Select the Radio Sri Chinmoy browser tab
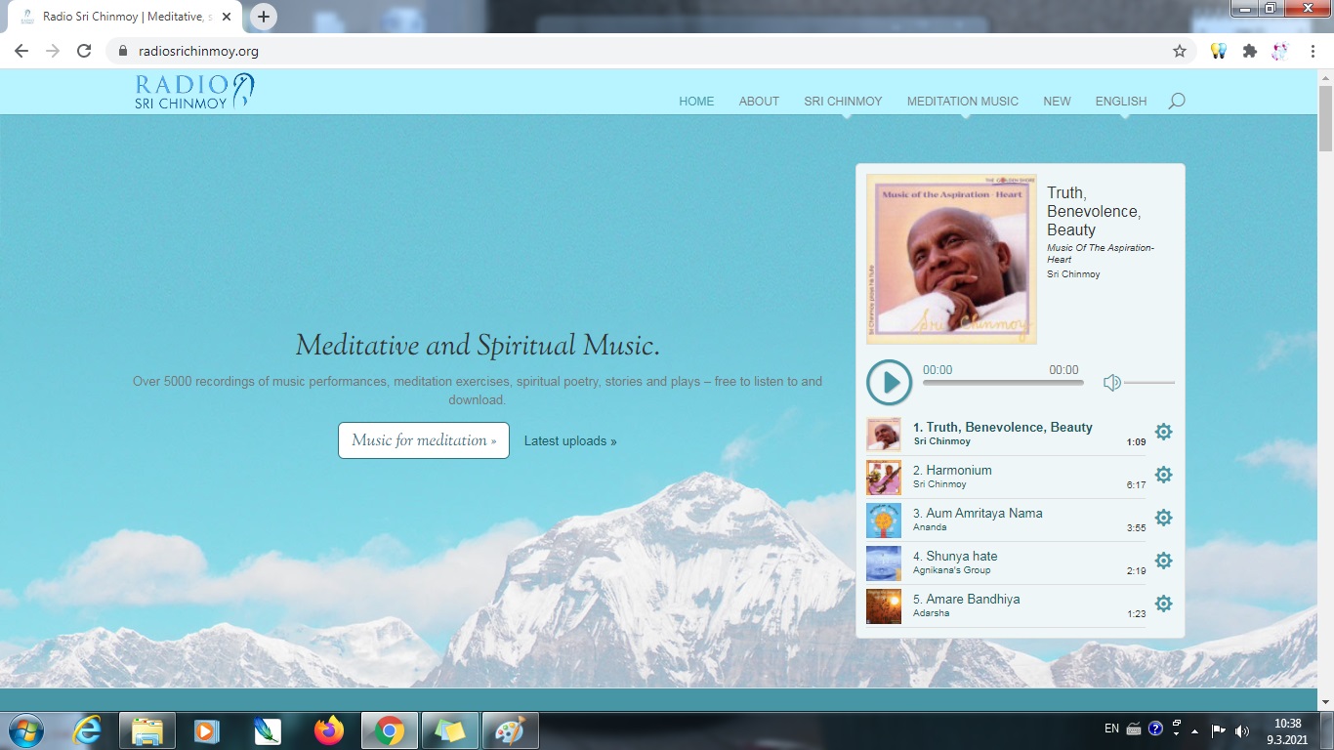1334x750 pixels. click(x=122, y=17)
